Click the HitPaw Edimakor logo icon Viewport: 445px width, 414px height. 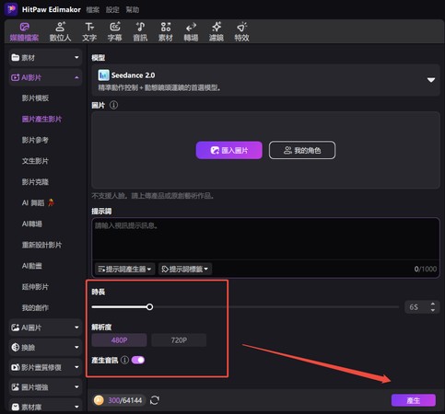(x=11, y=9)
